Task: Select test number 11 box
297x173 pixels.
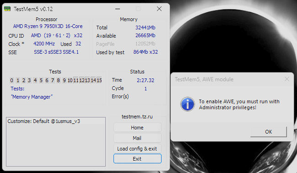Action: (x=76, y=80)
